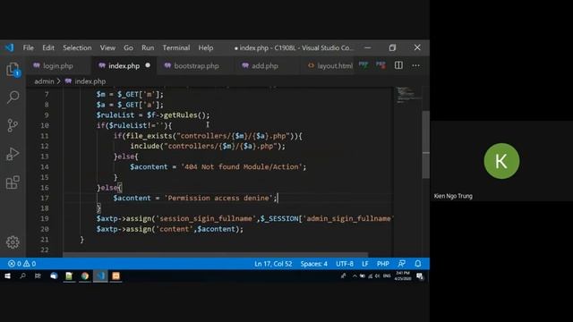Click the code minimap
This screenshot has width=573, height=322.
(x=408, y=96)
